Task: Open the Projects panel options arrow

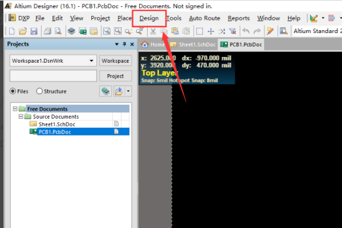Action: 117,44
